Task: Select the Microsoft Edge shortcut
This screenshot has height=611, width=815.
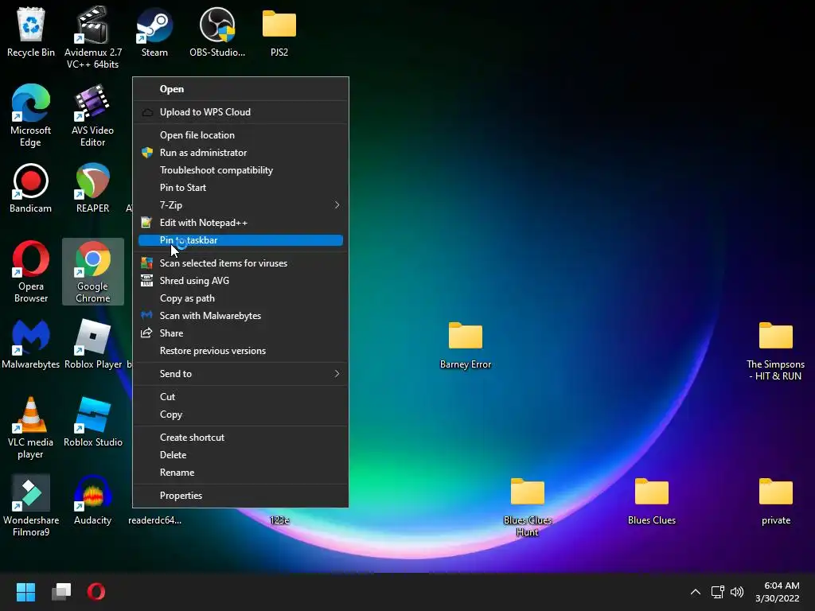Action: point(31,115)
